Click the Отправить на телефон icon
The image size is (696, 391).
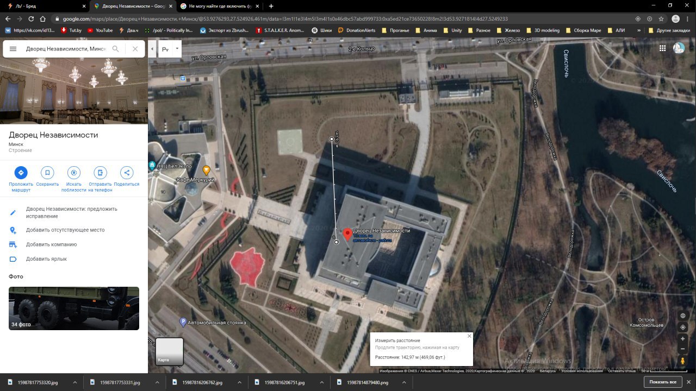pyautogui.click(x=100, y=173)
